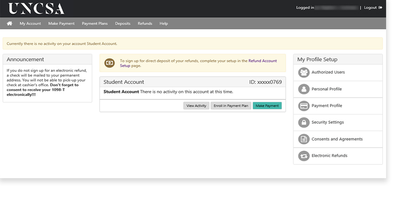Open Refunds in the top navigation
This screenshot has height=198, width=396.
pyautogui.click(x=145, y=24)
